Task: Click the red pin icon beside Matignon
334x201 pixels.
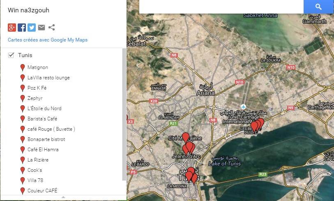Action: click(x=23, y=67)
